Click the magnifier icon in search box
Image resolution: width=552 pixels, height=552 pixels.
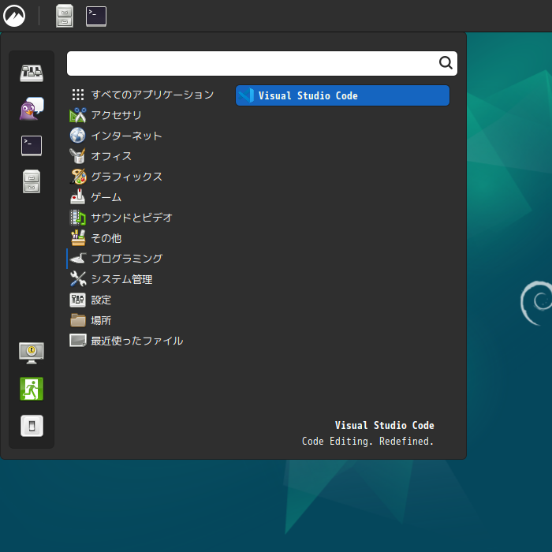click(x=446, y=64)
